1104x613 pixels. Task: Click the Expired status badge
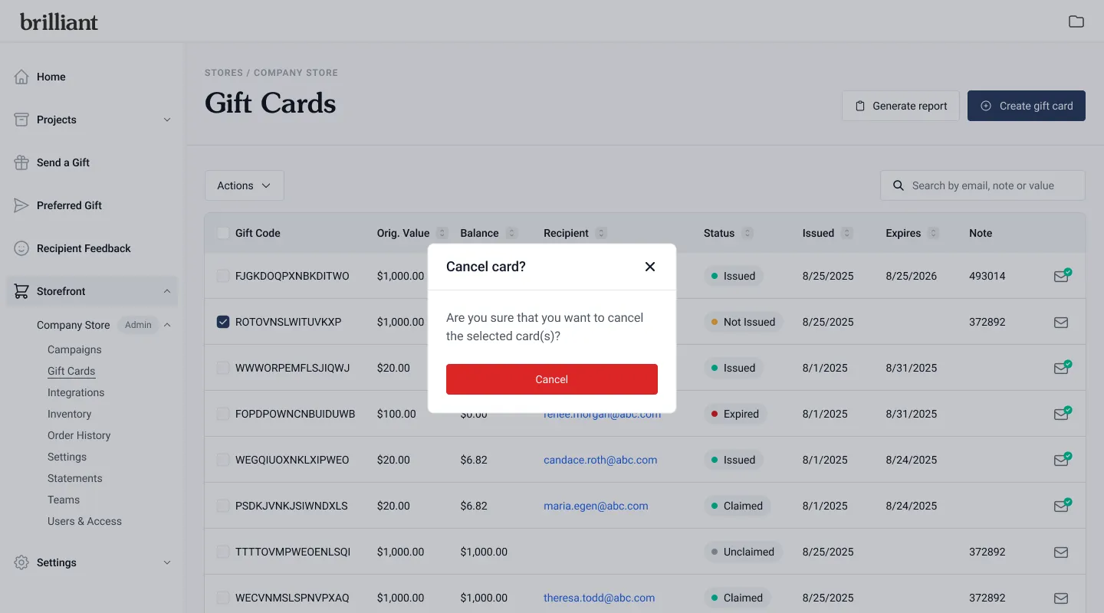click(x=735, y=414)
